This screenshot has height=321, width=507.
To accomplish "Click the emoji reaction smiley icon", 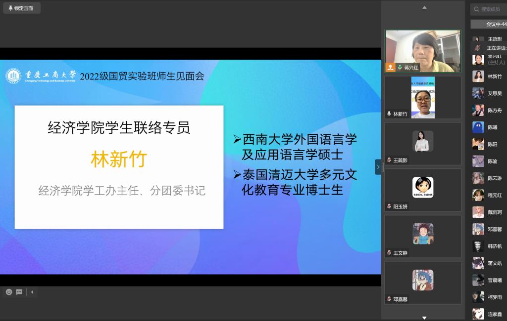I will [x=9, y=292].
